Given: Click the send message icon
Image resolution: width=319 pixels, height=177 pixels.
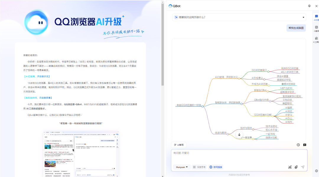Looking at the screenshot, I should pyautogui.click(x=303, y=167).
